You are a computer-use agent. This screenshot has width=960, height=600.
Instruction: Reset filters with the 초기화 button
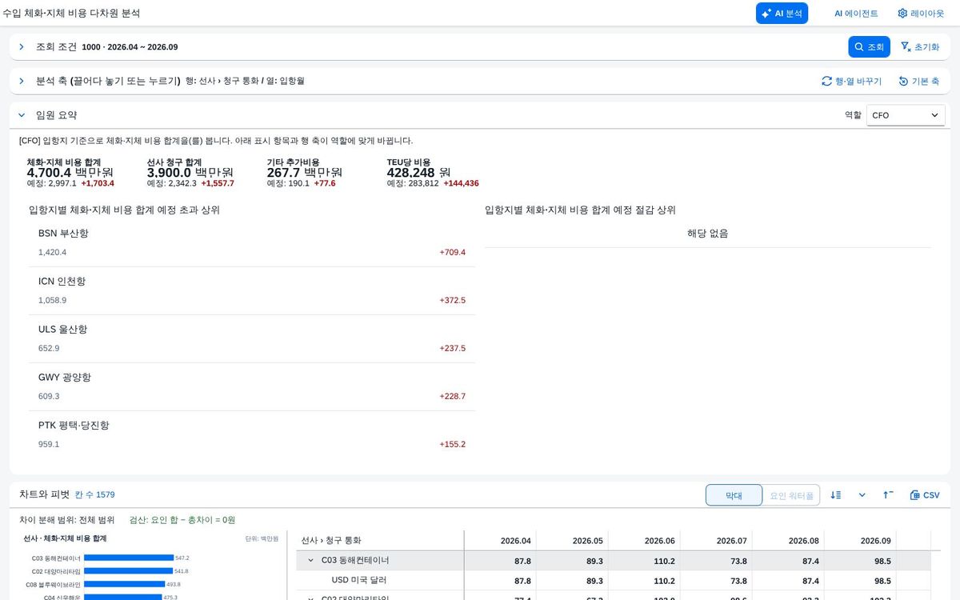pyautogui.click(x=920, y=46)
